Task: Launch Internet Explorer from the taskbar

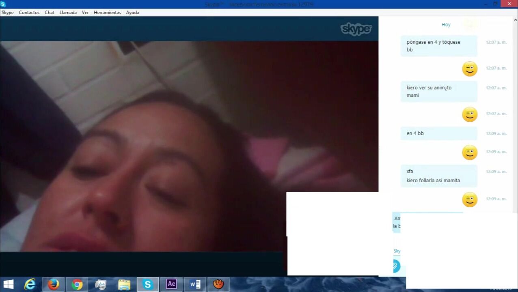Action: pyautogui.click(x=30, y=284)
